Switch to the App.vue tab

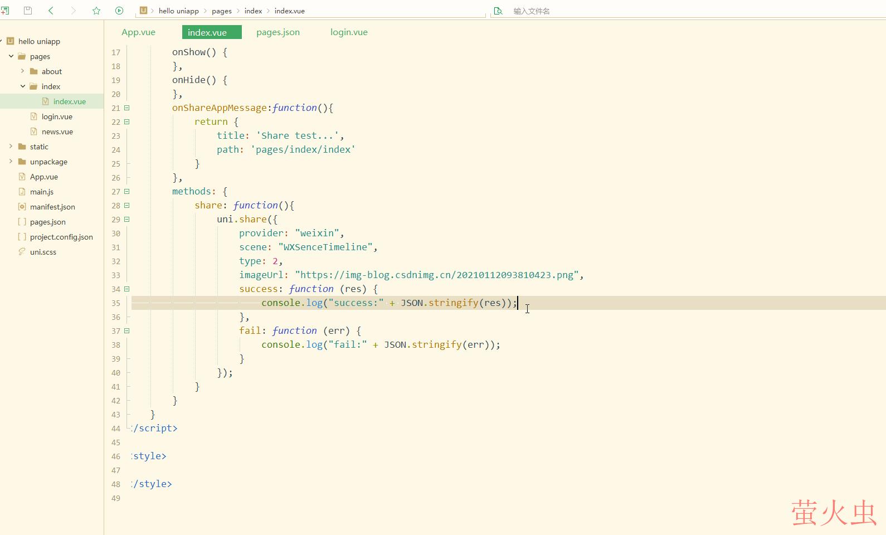point(138,32)
